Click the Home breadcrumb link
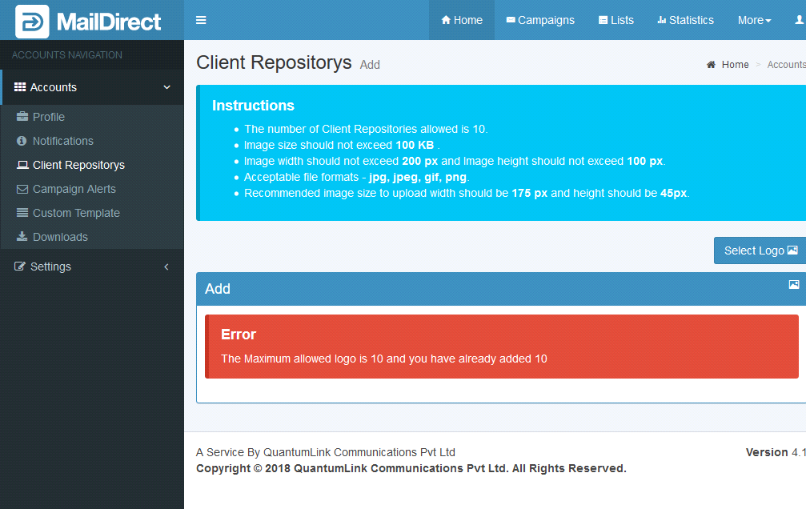The image size is (806, 509). click(735, 65)
